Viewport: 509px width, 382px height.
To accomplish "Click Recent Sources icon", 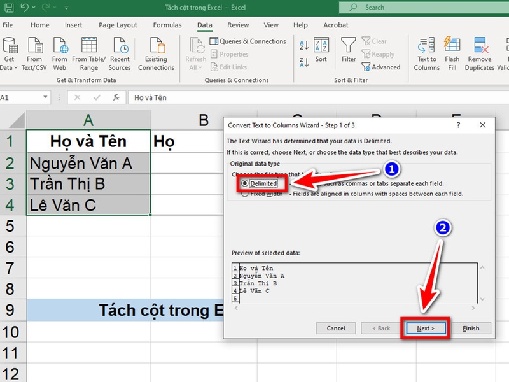I will coord(120,53).
